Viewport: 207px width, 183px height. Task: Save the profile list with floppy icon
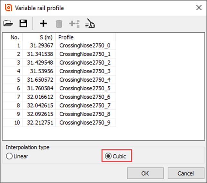[x=23, y=24]
